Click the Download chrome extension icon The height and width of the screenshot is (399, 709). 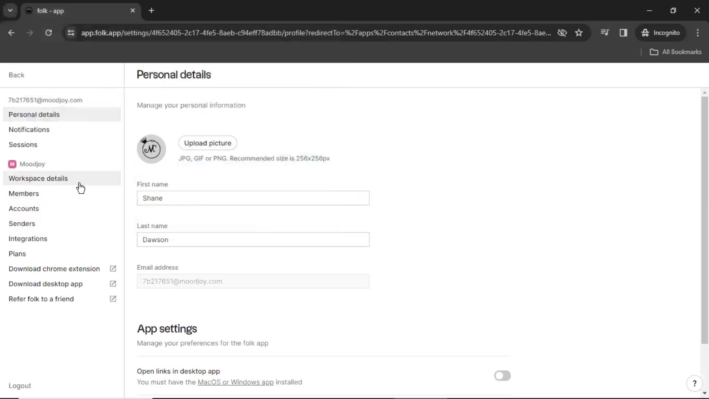click(113, 269)
